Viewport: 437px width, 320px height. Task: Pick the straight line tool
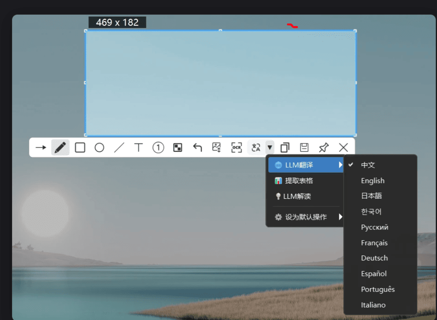coord(119,147)
